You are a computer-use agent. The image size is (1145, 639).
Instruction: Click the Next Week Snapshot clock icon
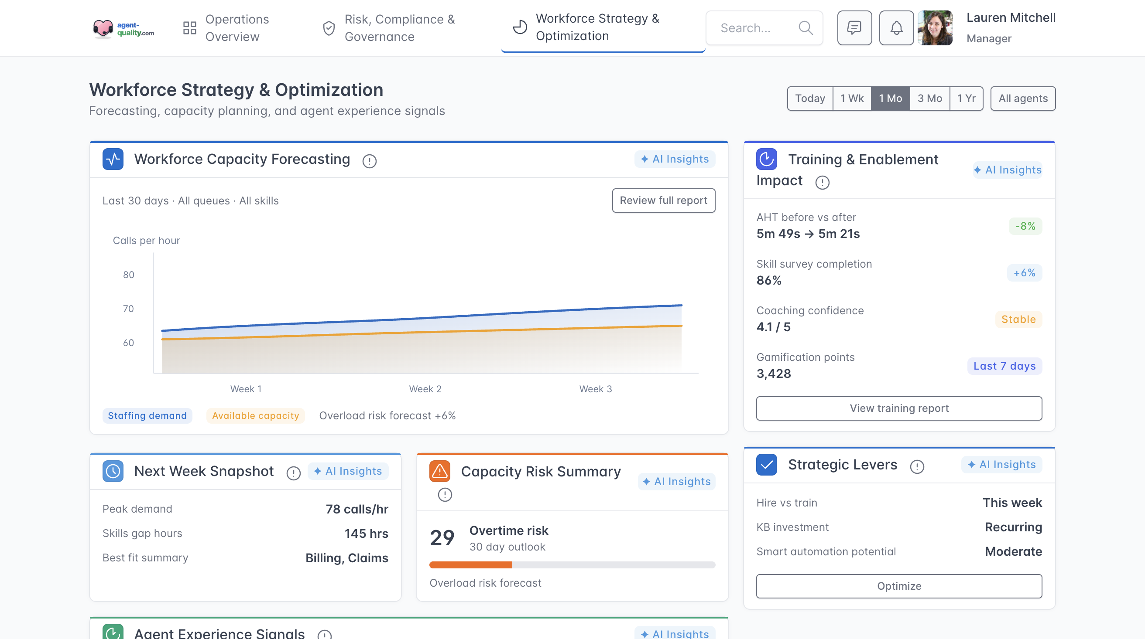click(113, 471)
